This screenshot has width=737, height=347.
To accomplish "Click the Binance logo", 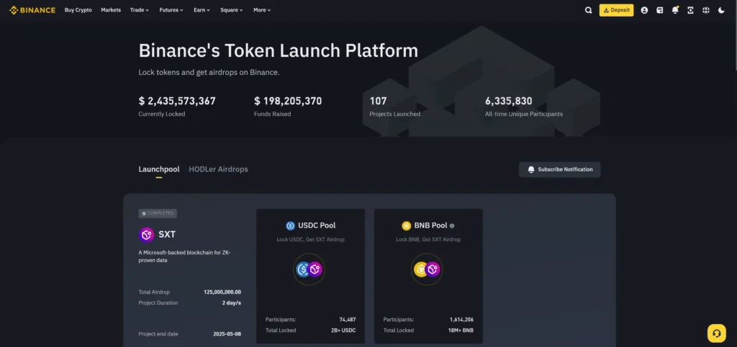I will 32,10.
